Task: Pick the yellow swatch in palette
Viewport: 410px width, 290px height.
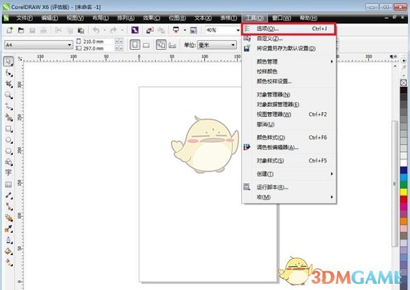Action: point(403,192)
